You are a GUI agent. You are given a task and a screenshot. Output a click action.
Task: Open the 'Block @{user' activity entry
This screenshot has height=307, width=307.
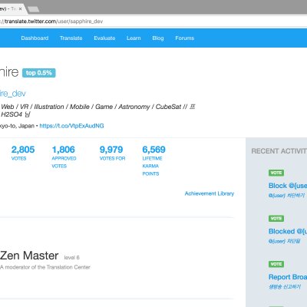(288, 186)
